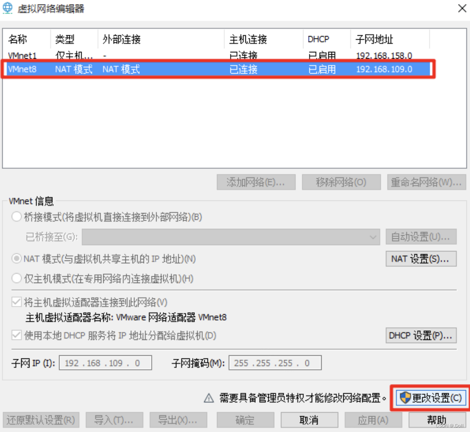Click the Import (导入) button
Image resolution: width=470 pixels, height=432 pixels.
click(115, 420)
